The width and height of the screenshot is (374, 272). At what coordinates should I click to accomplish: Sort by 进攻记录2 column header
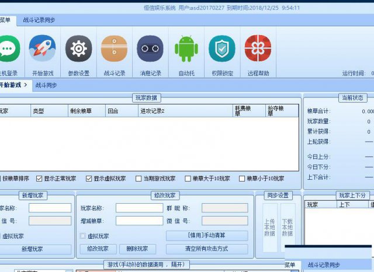pos(185,111)
